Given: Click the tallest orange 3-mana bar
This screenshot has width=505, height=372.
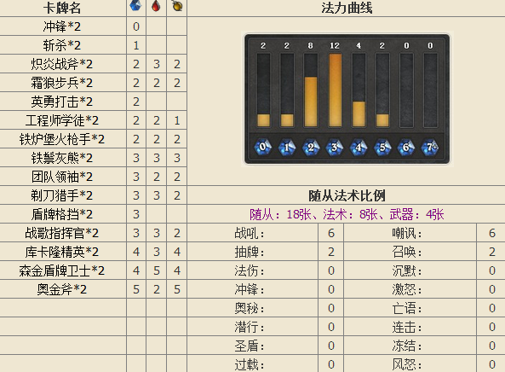Looking at the screenshot, I should pos(336,90).
